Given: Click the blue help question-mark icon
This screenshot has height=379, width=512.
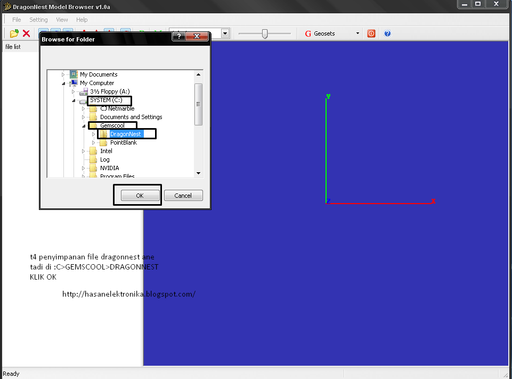Looking at the screenshot, I should click(x=387, y=33).
